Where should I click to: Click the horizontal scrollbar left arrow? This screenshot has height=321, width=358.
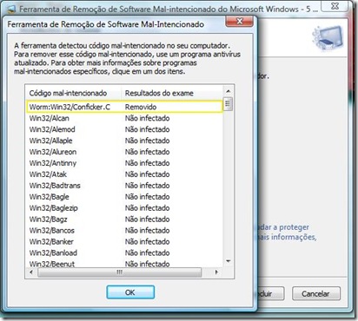[31, 272]
